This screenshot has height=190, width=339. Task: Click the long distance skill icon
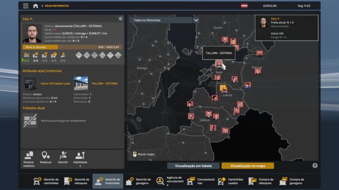pos(26,55)
